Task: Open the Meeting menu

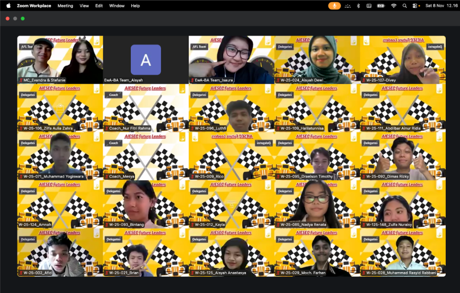Action: click(x=65, y=6)
